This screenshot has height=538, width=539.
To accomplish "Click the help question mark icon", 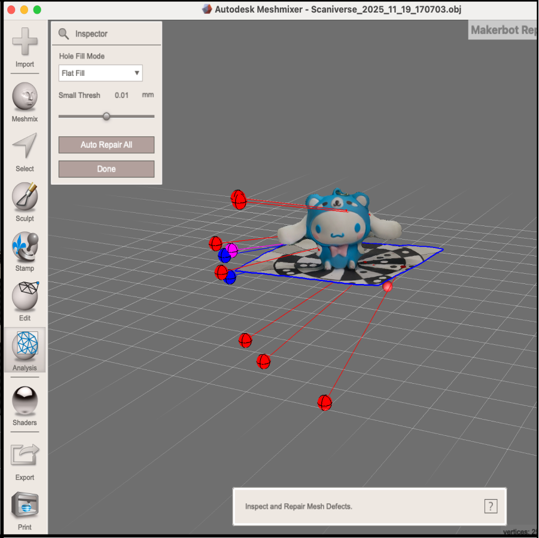I will tap(490, 506).
